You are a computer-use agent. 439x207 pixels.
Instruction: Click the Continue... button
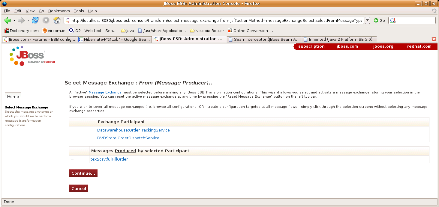(x=83, y=173)
